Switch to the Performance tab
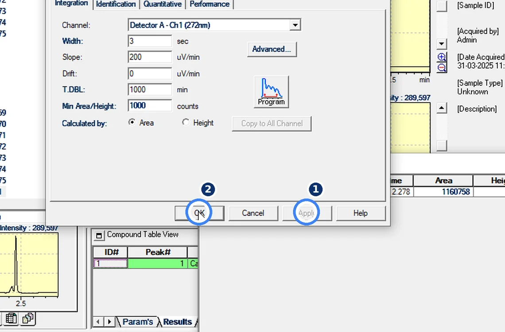The width and height of the screenshot is (505, 332). (210, 4)
